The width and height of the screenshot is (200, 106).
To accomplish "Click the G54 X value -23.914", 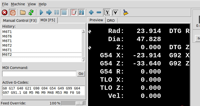I will click(x=147, y=56).
